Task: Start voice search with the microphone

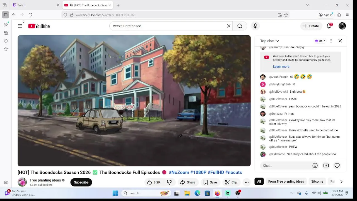Action: (255, 26)
